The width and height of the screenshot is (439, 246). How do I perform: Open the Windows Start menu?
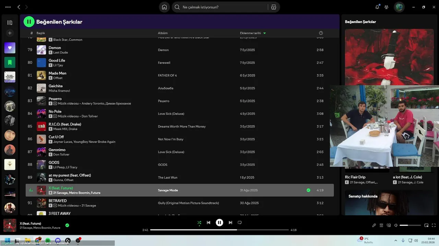tap(7, 240)
